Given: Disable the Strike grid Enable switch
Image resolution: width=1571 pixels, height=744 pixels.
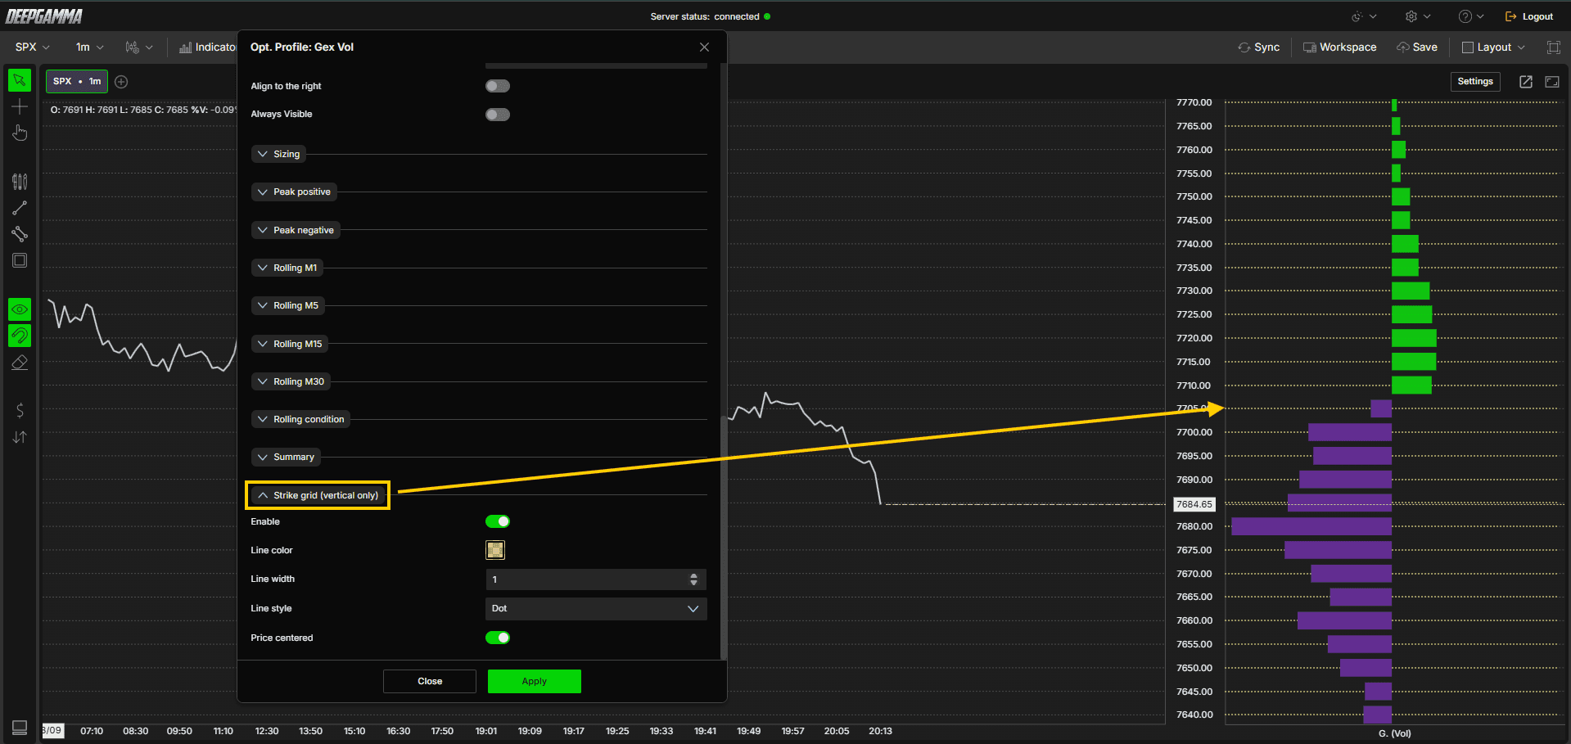Looking at the screenshot, I should coord(498,521).
